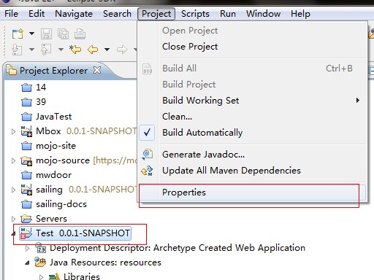The height and width of the screenshot is (280, 374).
Task: Click the Forward navigation arrow icon
Action: click(x=122, y=50)
